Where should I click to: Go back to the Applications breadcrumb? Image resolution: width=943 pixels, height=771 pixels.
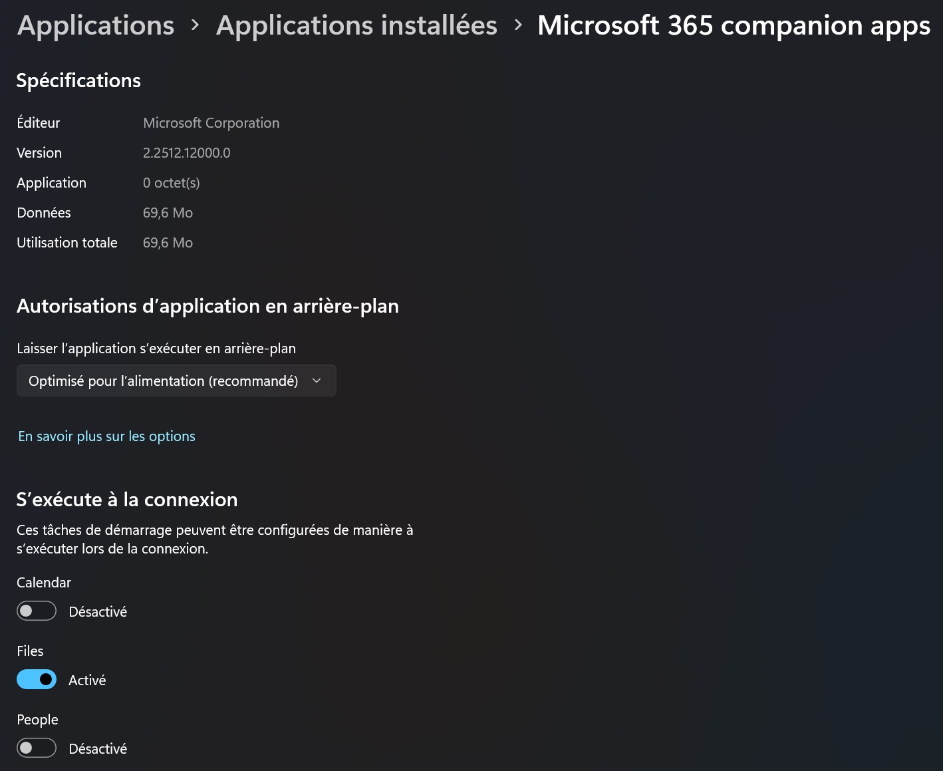point(96,25)
